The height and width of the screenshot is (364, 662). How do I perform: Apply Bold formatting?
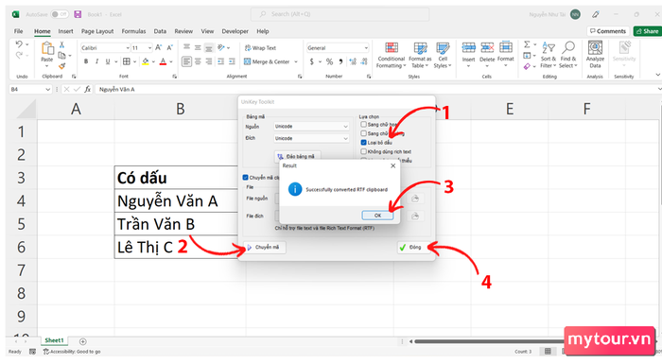pos(86,61)
